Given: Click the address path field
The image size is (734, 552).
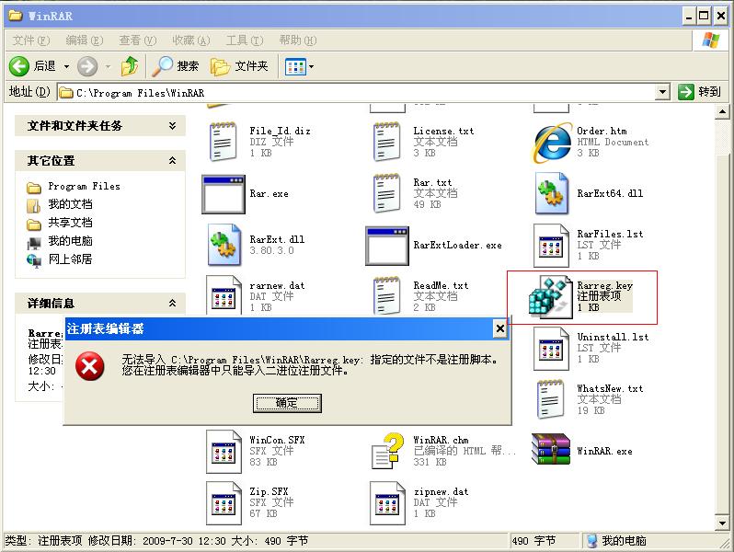Looking at the screenshot, I should (x=357, y=92).
